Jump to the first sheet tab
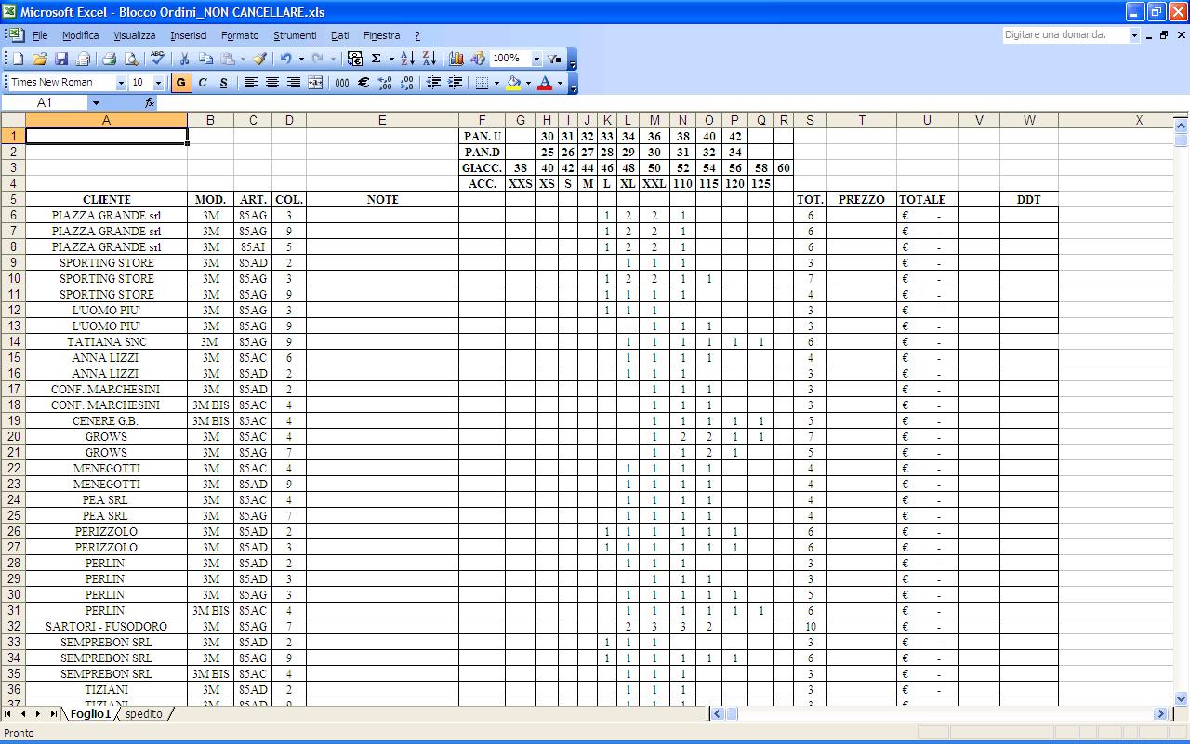This screenshot has width=1190, height=744. [9, 714]
